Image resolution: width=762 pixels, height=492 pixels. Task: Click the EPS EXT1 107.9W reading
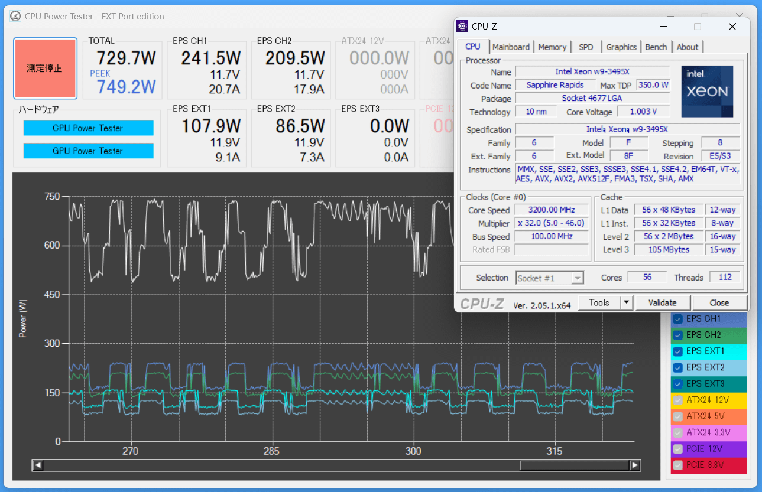point(211,126)
